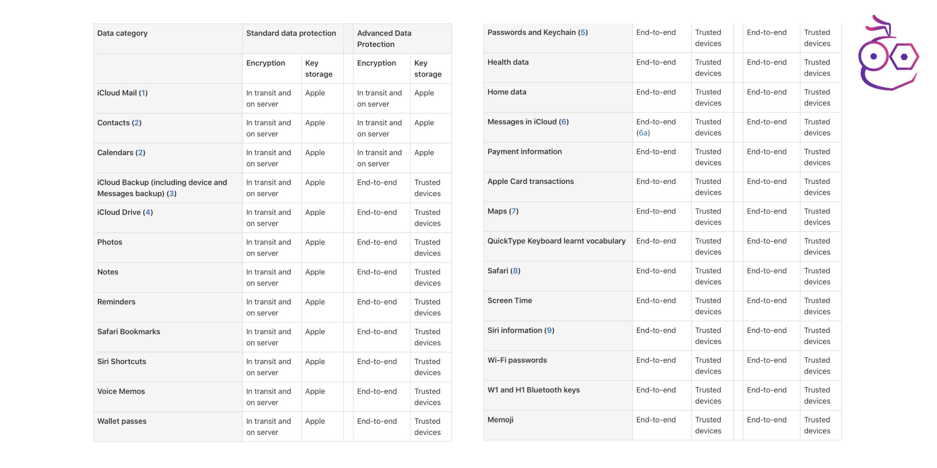Open the 6a footnote under End-to-end
The width and height of the screenshot is (937, 468).
click(643, 133)
